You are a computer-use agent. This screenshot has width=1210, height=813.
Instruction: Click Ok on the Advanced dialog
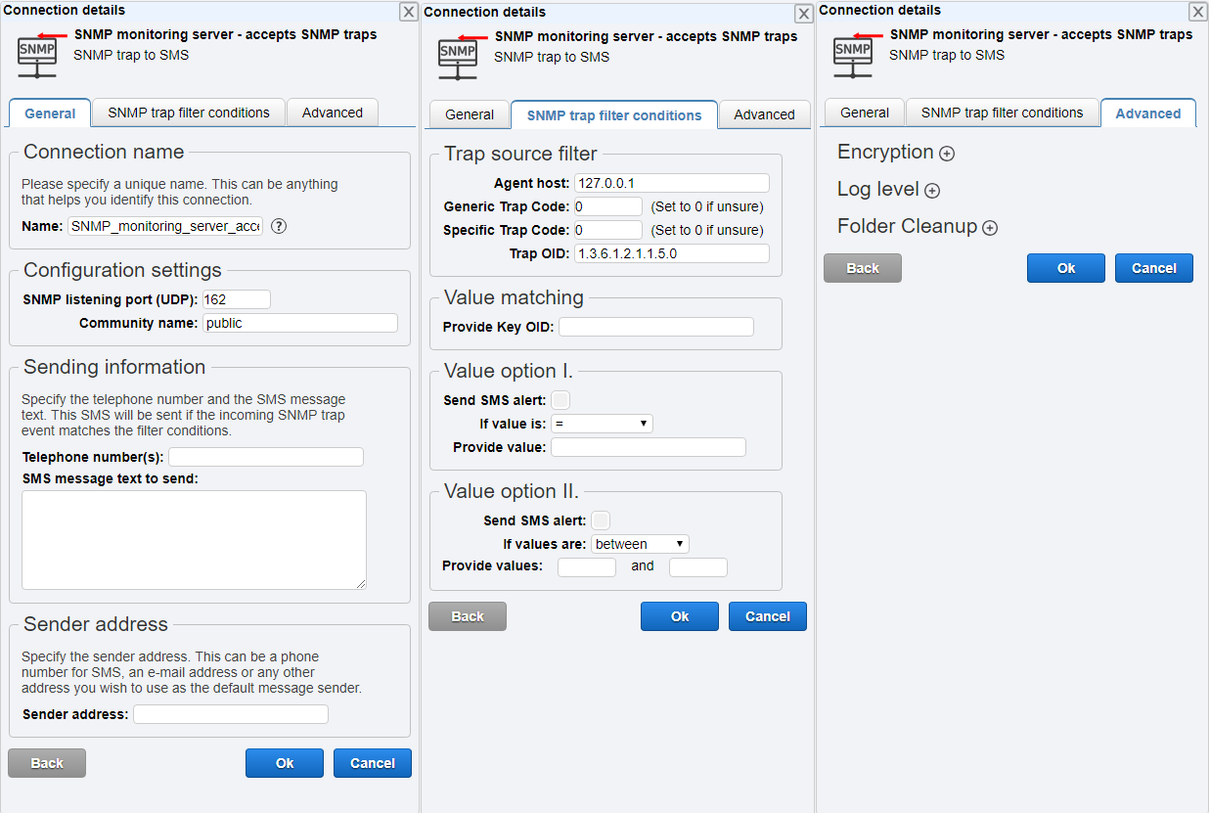[1065, 267]
